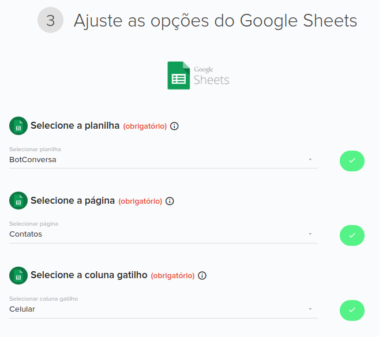Click the Google Sheets logo
379x337 pixels.
click(x=198, y=76)
